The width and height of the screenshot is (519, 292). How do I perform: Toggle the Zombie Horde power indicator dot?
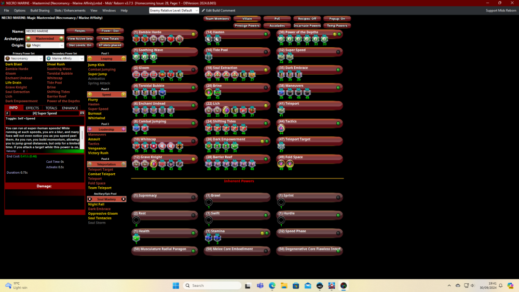click(193, 34)
